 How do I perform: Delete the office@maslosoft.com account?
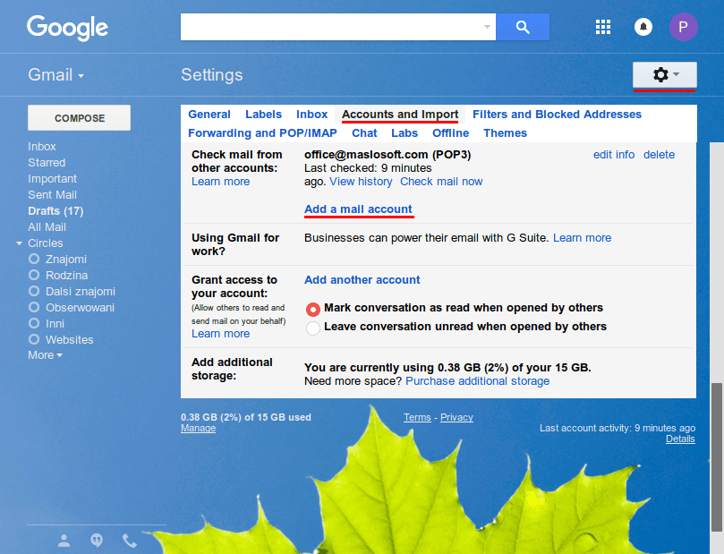(x=659, y=155)
